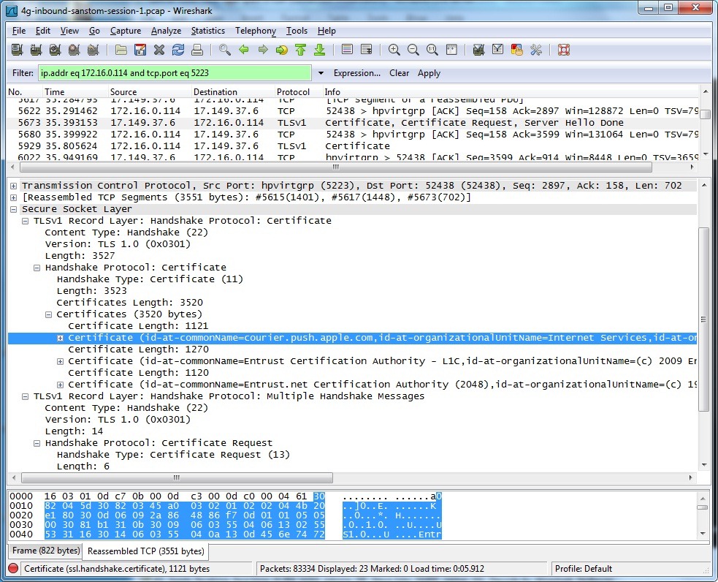718x582 pixels.
Task: Clear the display filter
Action: [x=399, y=73]
